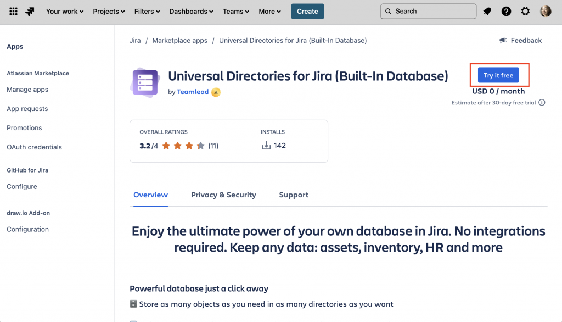Image resolution: width=562 pixels, height=322 pixels.
Task: Click the USD 0 / month price
Action: (498, 91)
